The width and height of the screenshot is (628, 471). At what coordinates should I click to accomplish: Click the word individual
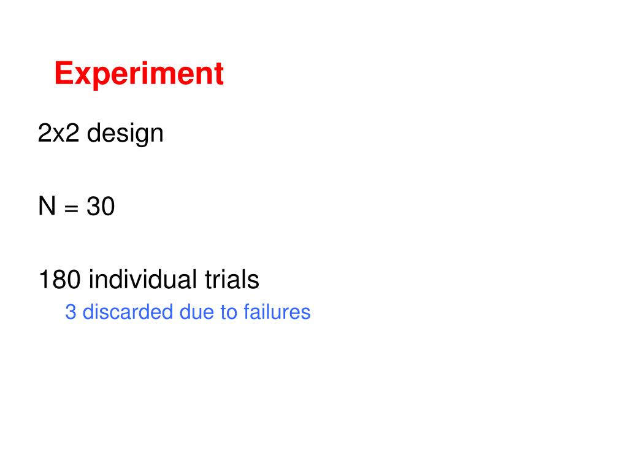pyautogui.click(x=142, y=279)
